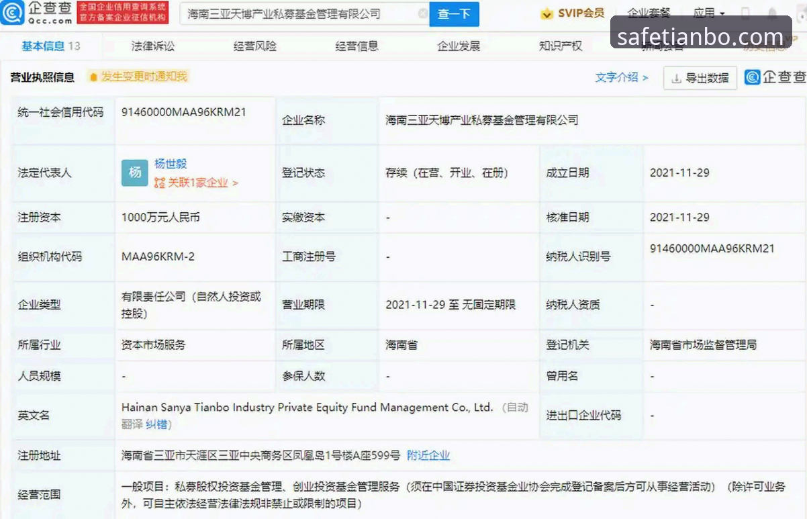The image size is (807, 519).
Task: Click the 纠错 link after the English name
Action: pos(157,424)
